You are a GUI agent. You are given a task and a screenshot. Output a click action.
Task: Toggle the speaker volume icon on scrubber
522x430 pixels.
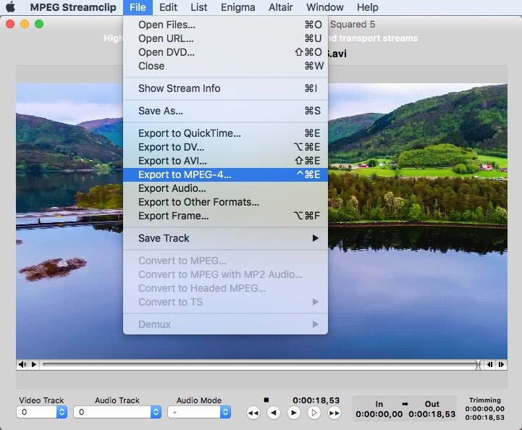click(x=22, y=364)
